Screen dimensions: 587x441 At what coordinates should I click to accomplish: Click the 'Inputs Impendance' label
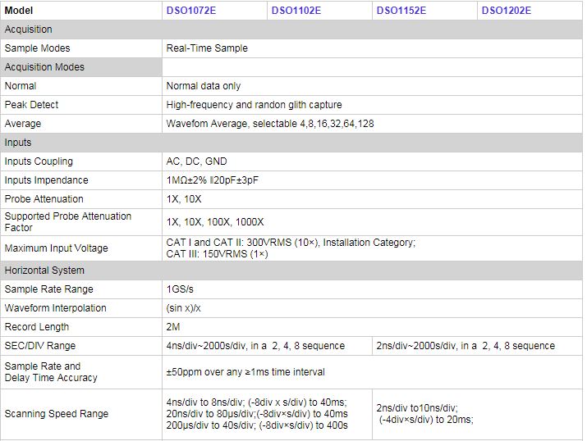coord(47,180)
